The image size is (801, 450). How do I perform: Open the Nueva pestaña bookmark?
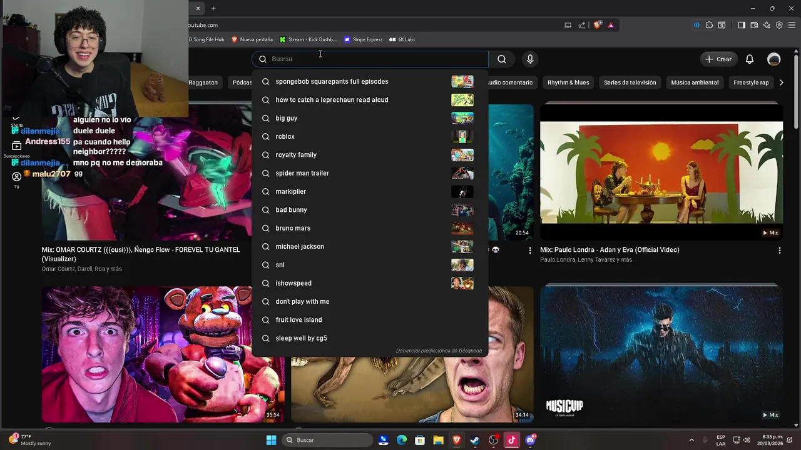pos(252,39)
